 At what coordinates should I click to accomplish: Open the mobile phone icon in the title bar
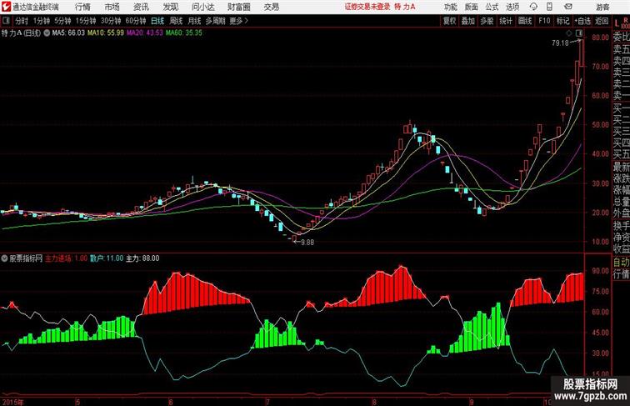pos(549,7)
